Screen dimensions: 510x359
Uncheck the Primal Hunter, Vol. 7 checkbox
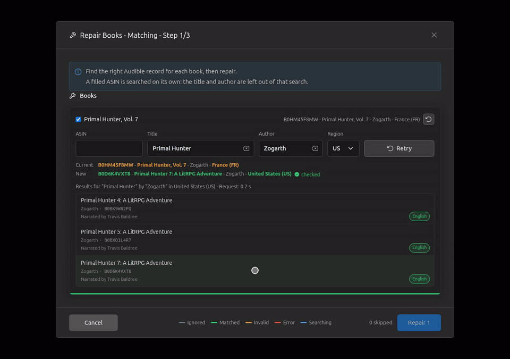tap(78, 119)
